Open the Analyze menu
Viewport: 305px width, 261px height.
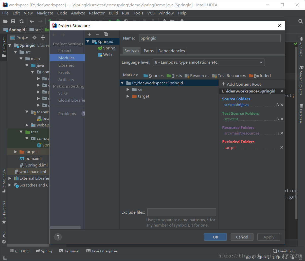(78, 13)
